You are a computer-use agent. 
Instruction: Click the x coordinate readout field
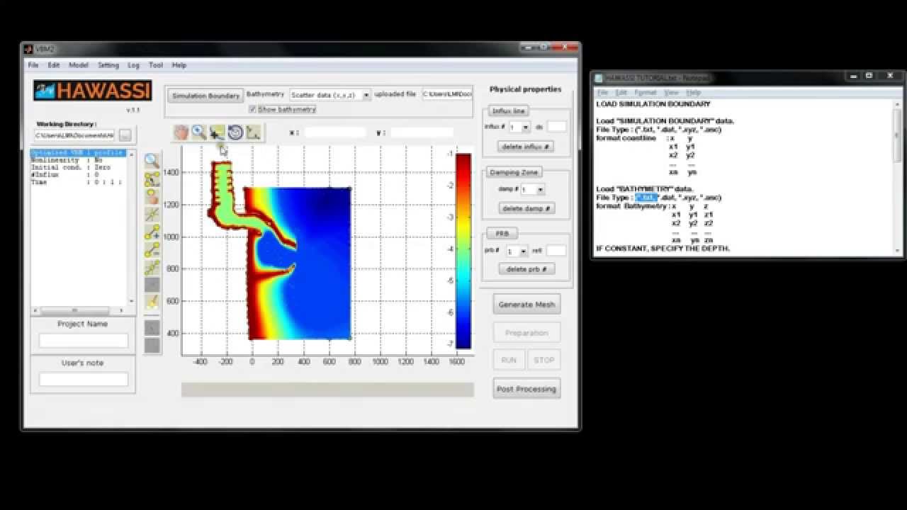(335, 132)
